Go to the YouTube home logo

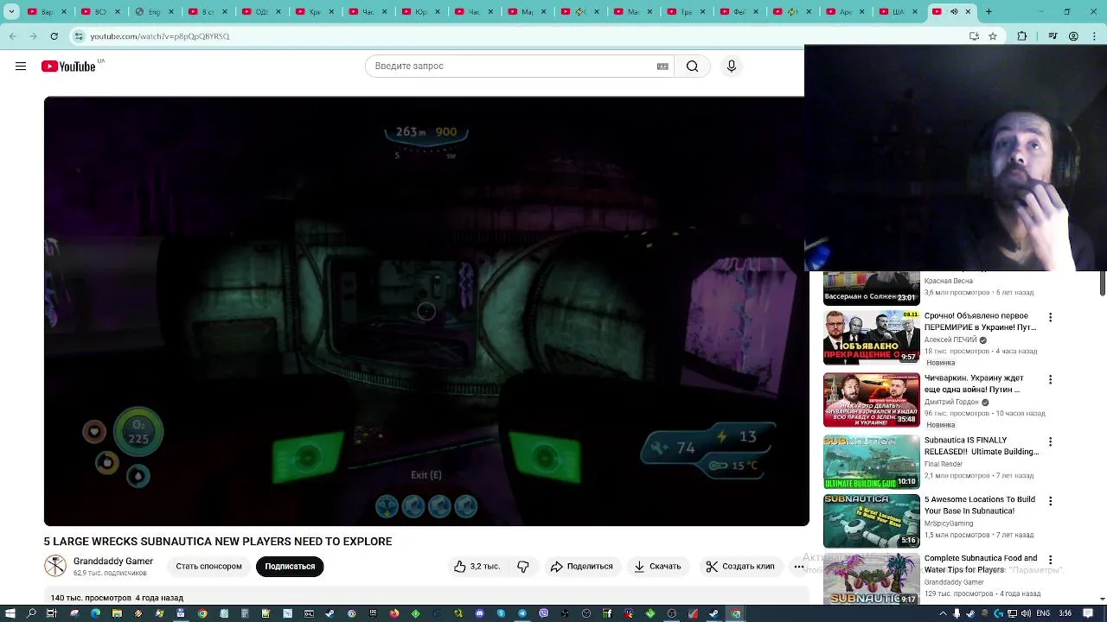(68, 67)
